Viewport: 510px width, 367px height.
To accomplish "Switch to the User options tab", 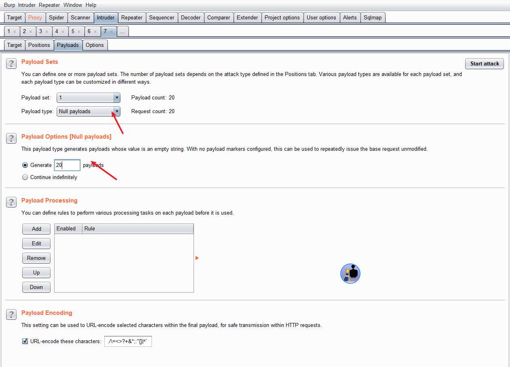I will coord(321,17).
